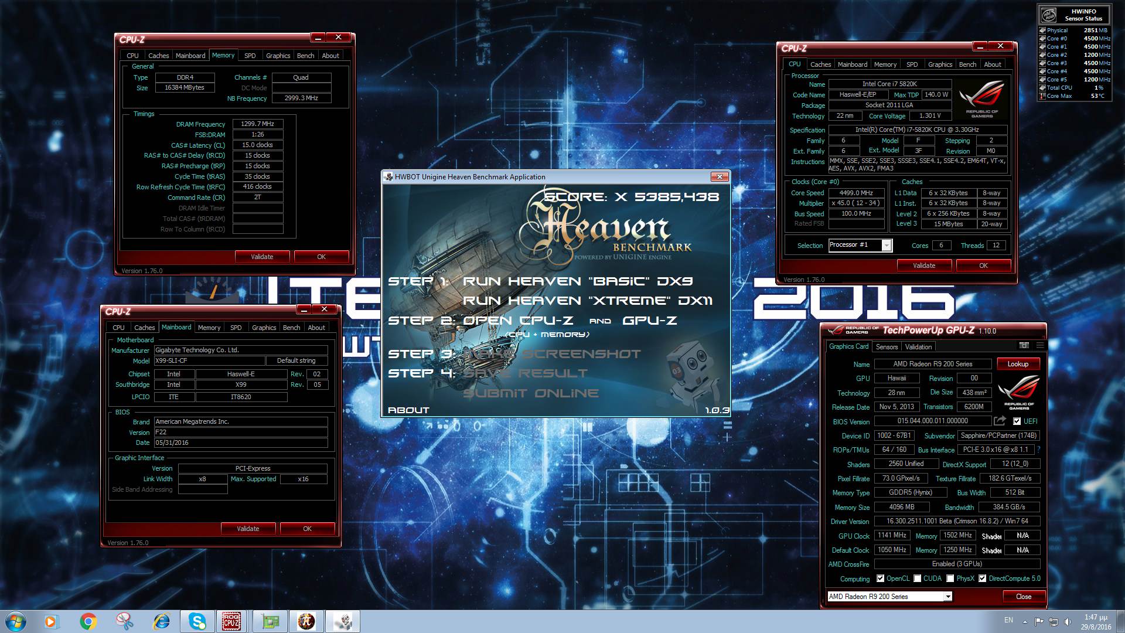Click the Intel Core i7 5820K name field
Viewport: 1125px width, 633px height.
[x=889, y=84]
